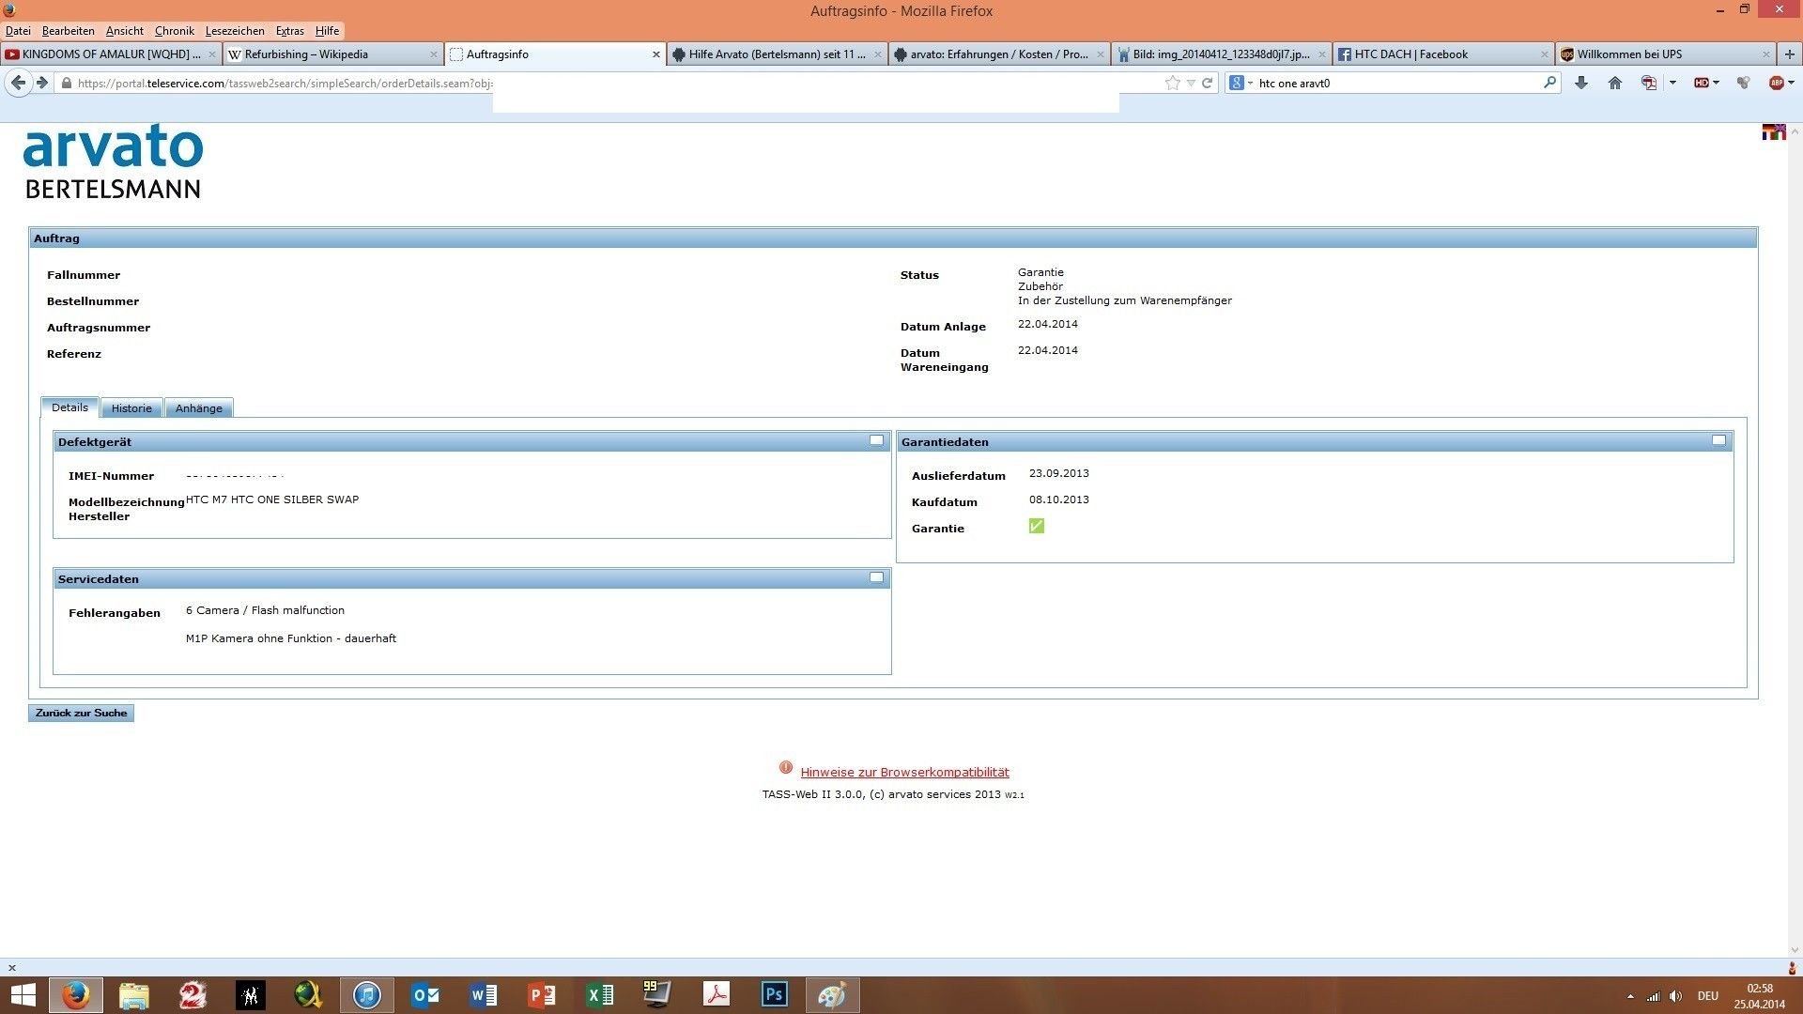1803x1014 pixels.
Task: Open the Datei menu
Action: tap(18, 31)
